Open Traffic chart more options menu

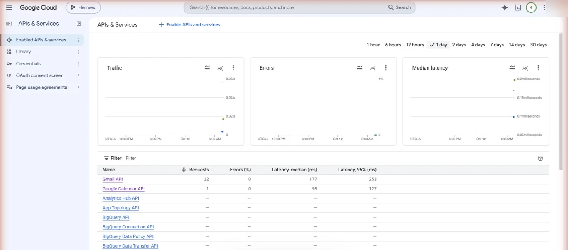tap(233, 68)
